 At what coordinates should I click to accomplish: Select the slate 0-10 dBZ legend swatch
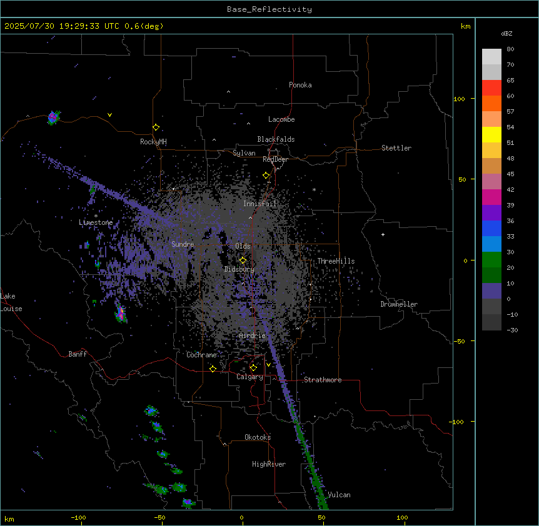[x=491, y=291]
